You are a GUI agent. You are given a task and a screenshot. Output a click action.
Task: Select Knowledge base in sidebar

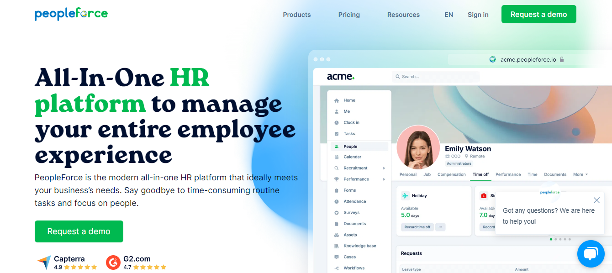point(359,246)
